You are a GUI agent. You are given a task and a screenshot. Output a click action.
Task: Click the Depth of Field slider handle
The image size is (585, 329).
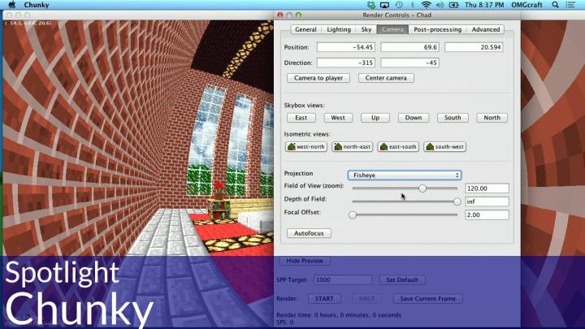click(x=457, y=201)
